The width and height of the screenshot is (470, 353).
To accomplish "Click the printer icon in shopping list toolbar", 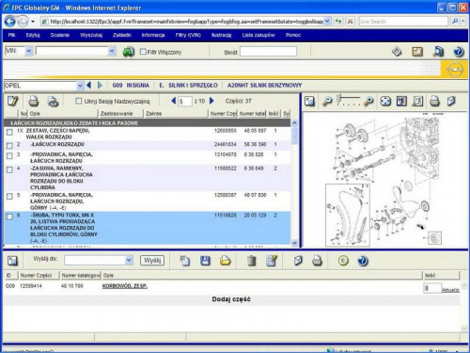I will [317, 261].
